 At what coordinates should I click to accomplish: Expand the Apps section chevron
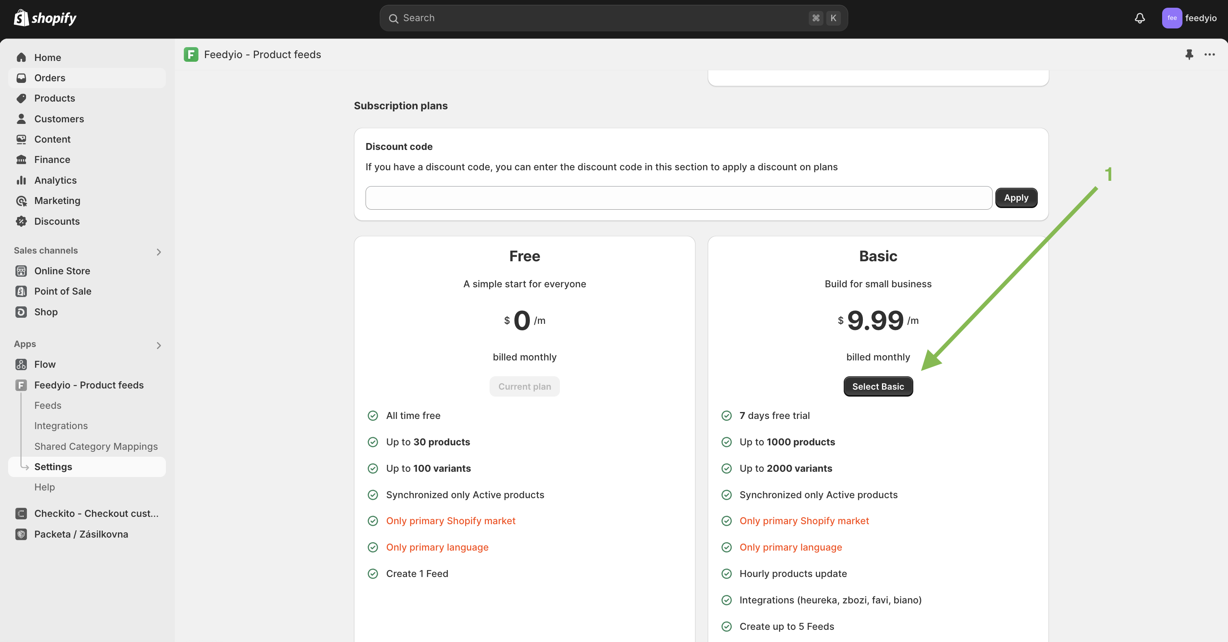pos(159,345)
